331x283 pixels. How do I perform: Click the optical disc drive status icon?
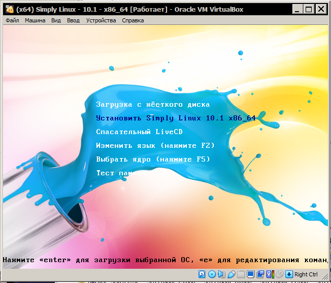click(x=212, y=274)
